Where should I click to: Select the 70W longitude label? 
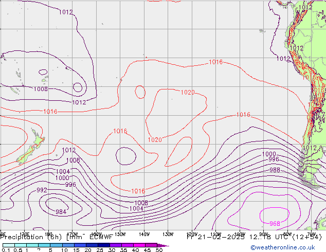[x=312, y=234]
